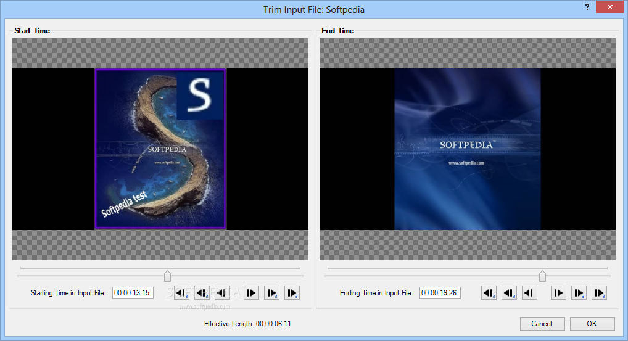Step End Time forward with the level 2 button
The width and height of the screenshot is (628, 341).
click(x=579, y=293)
